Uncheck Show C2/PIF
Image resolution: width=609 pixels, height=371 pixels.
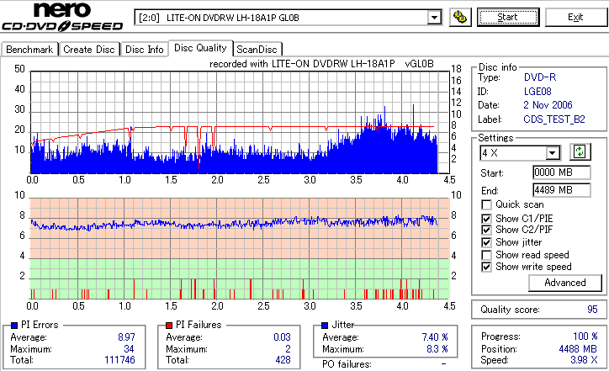coord(486,230)
